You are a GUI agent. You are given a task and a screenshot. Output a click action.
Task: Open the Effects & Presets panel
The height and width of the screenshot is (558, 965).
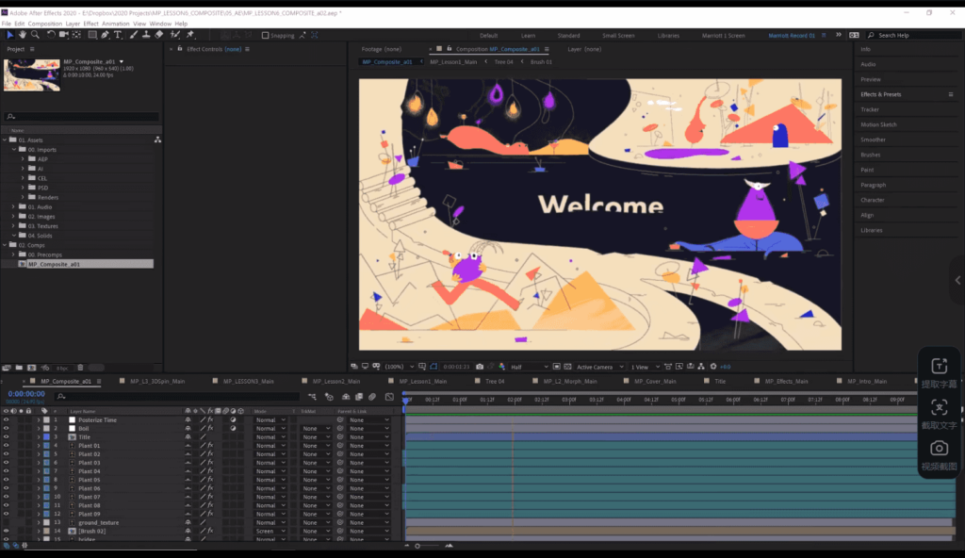[881, 94]
